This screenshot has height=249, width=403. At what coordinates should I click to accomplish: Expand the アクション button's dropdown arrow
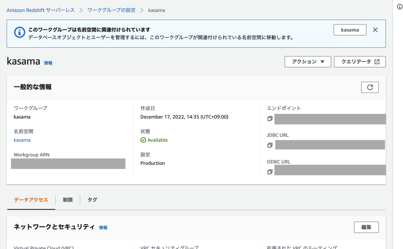click(x=323, y=62)
